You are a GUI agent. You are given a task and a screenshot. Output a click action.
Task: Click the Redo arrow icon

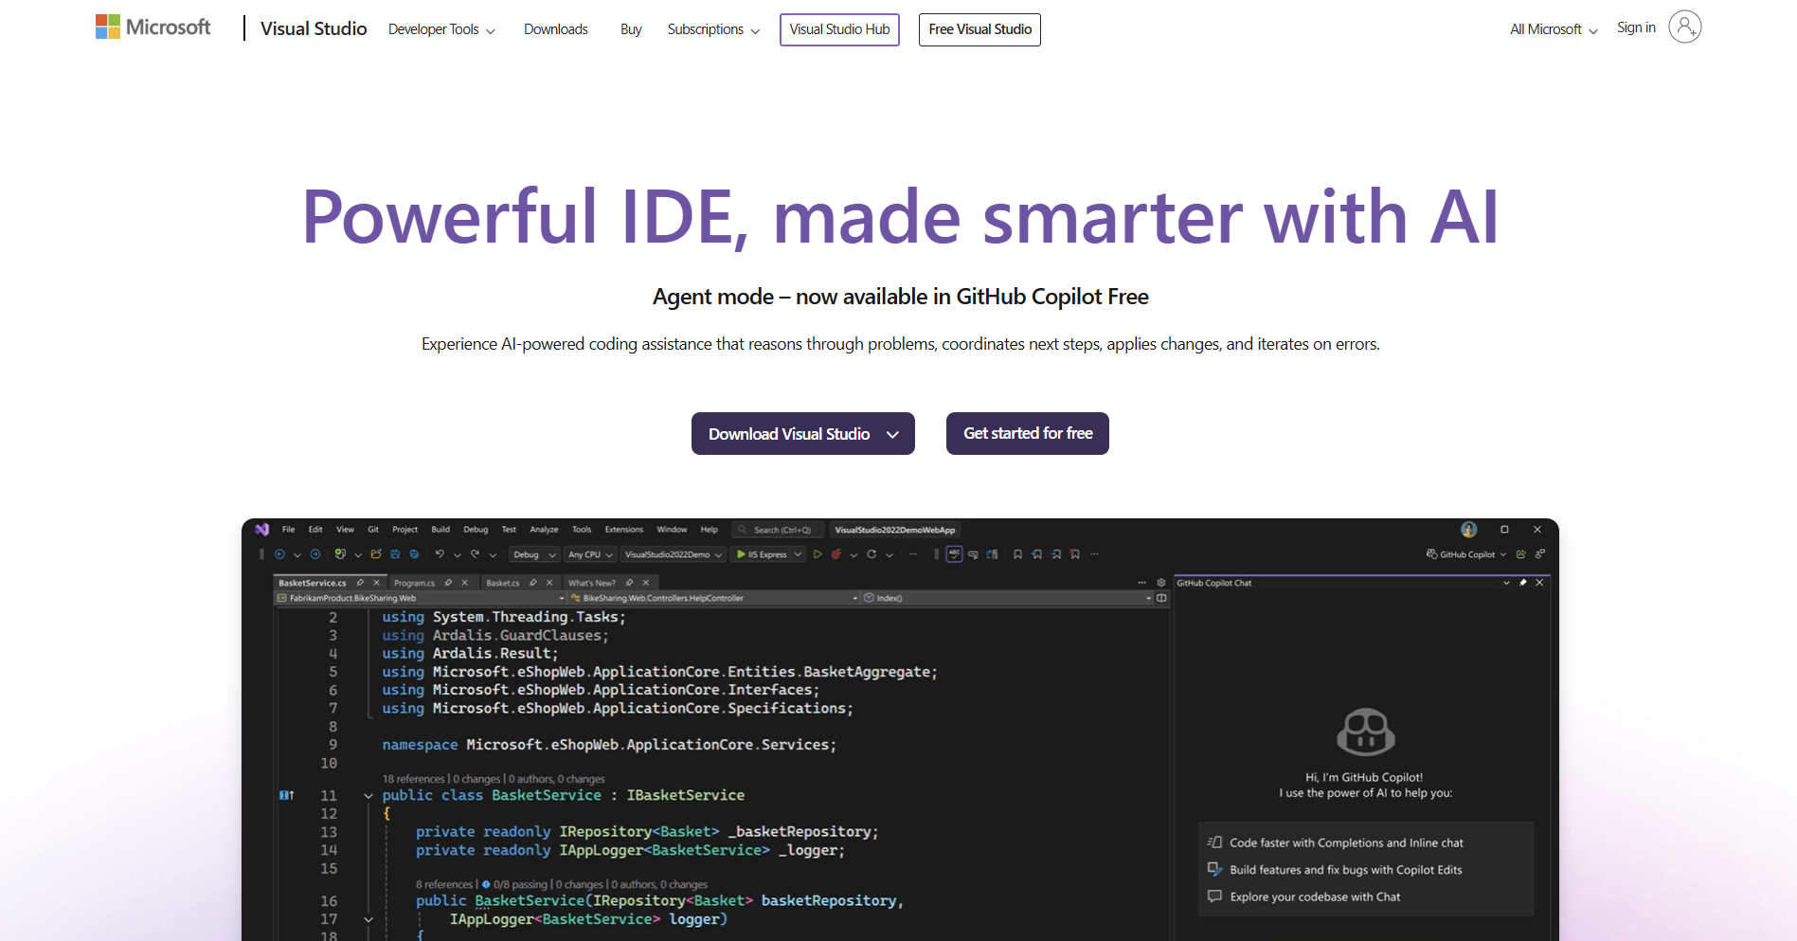click(x=475, y=554)
